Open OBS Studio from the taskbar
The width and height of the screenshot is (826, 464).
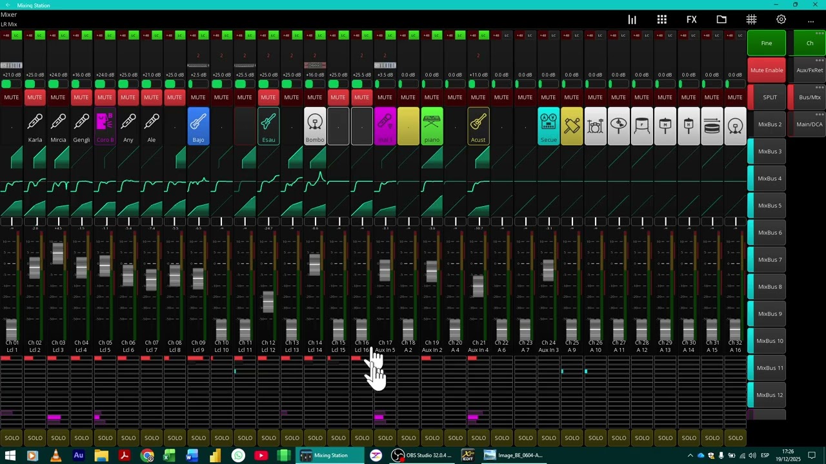tap(422, 456)
